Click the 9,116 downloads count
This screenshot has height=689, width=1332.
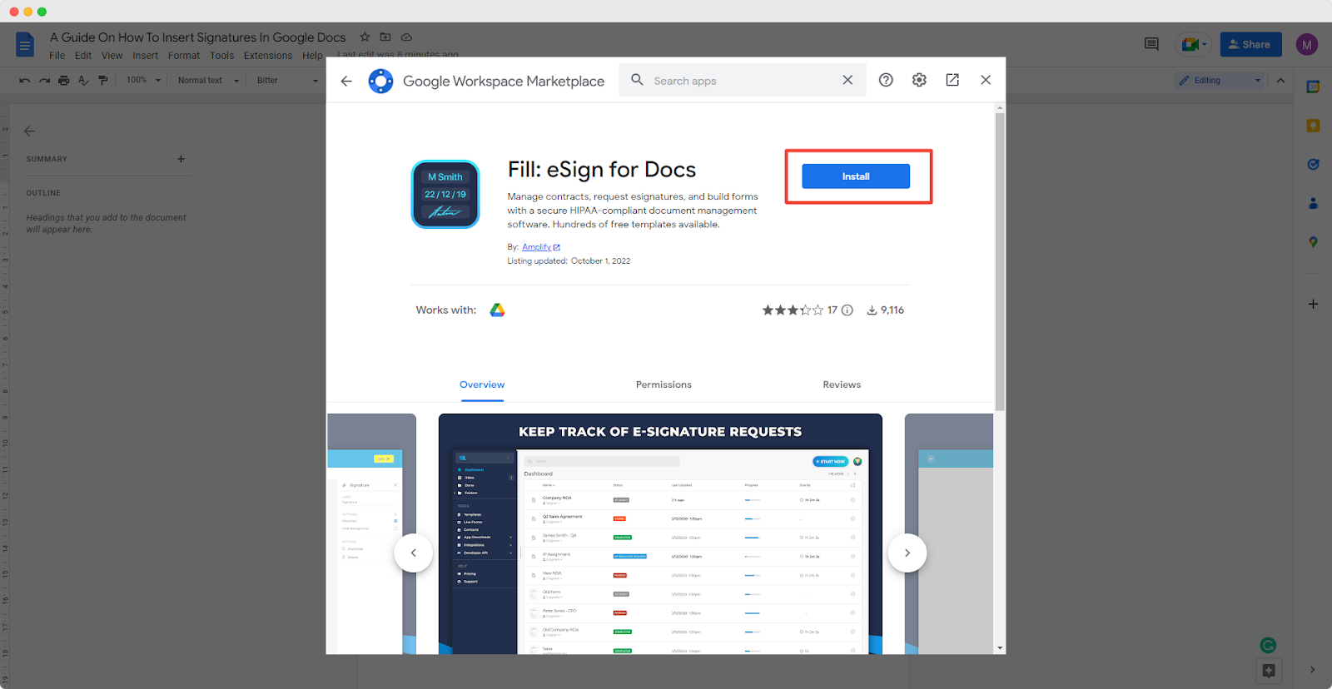click(x=886, y=310)
